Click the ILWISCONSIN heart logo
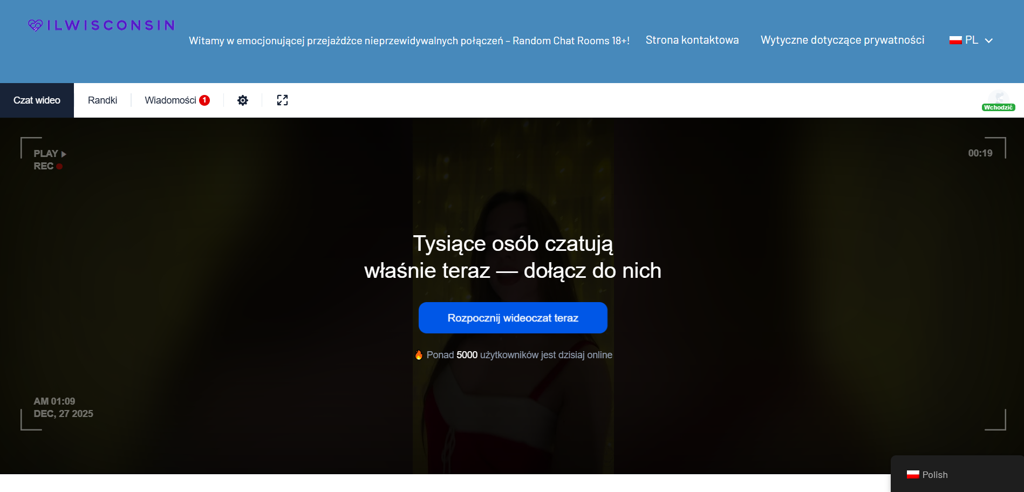The image size is (1024, 492). pos(101,25)
